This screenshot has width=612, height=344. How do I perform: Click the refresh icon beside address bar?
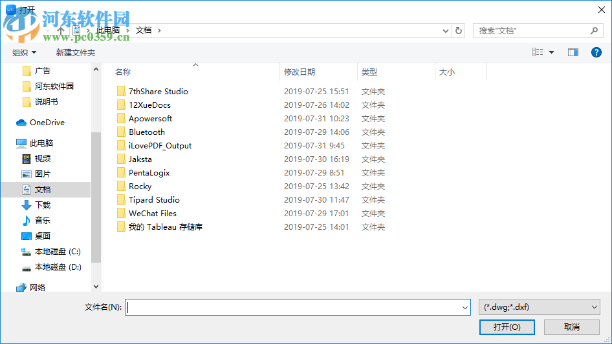coord(459,30)
